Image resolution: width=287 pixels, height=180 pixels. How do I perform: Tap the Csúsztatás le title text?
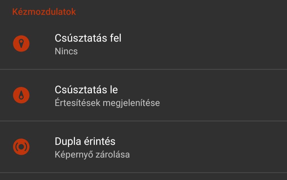86,90
